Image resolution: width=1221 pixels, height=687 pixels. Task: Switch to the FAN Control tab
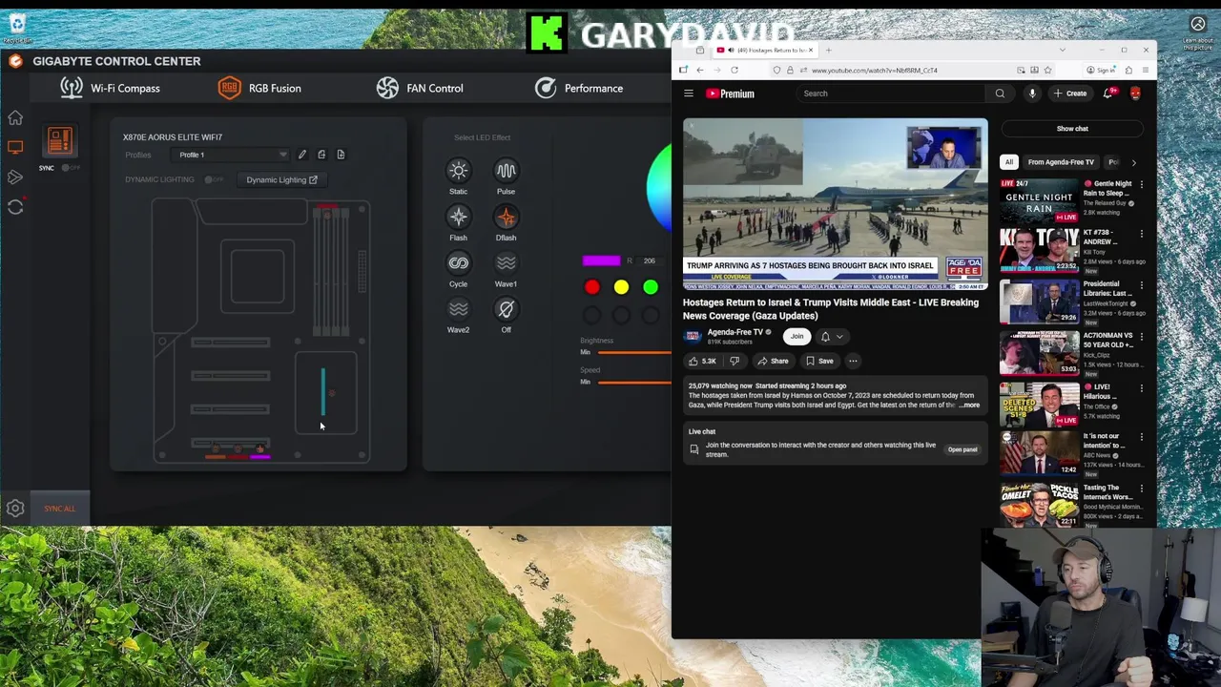420,88
